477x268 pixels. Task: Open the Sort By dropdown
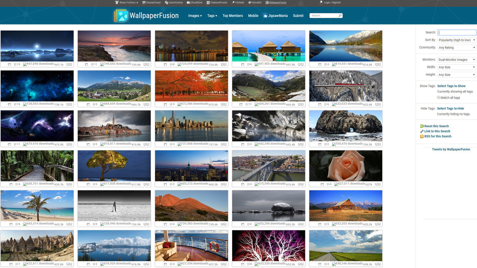tap(456, 40)
